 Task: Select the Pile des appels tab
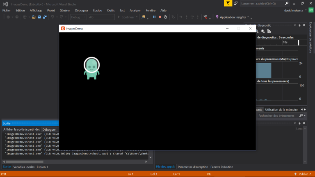166,167
